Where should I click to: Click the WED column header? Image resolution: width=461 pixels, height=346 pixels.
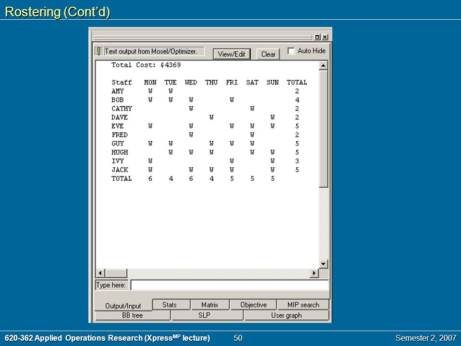tap(191, 82)
